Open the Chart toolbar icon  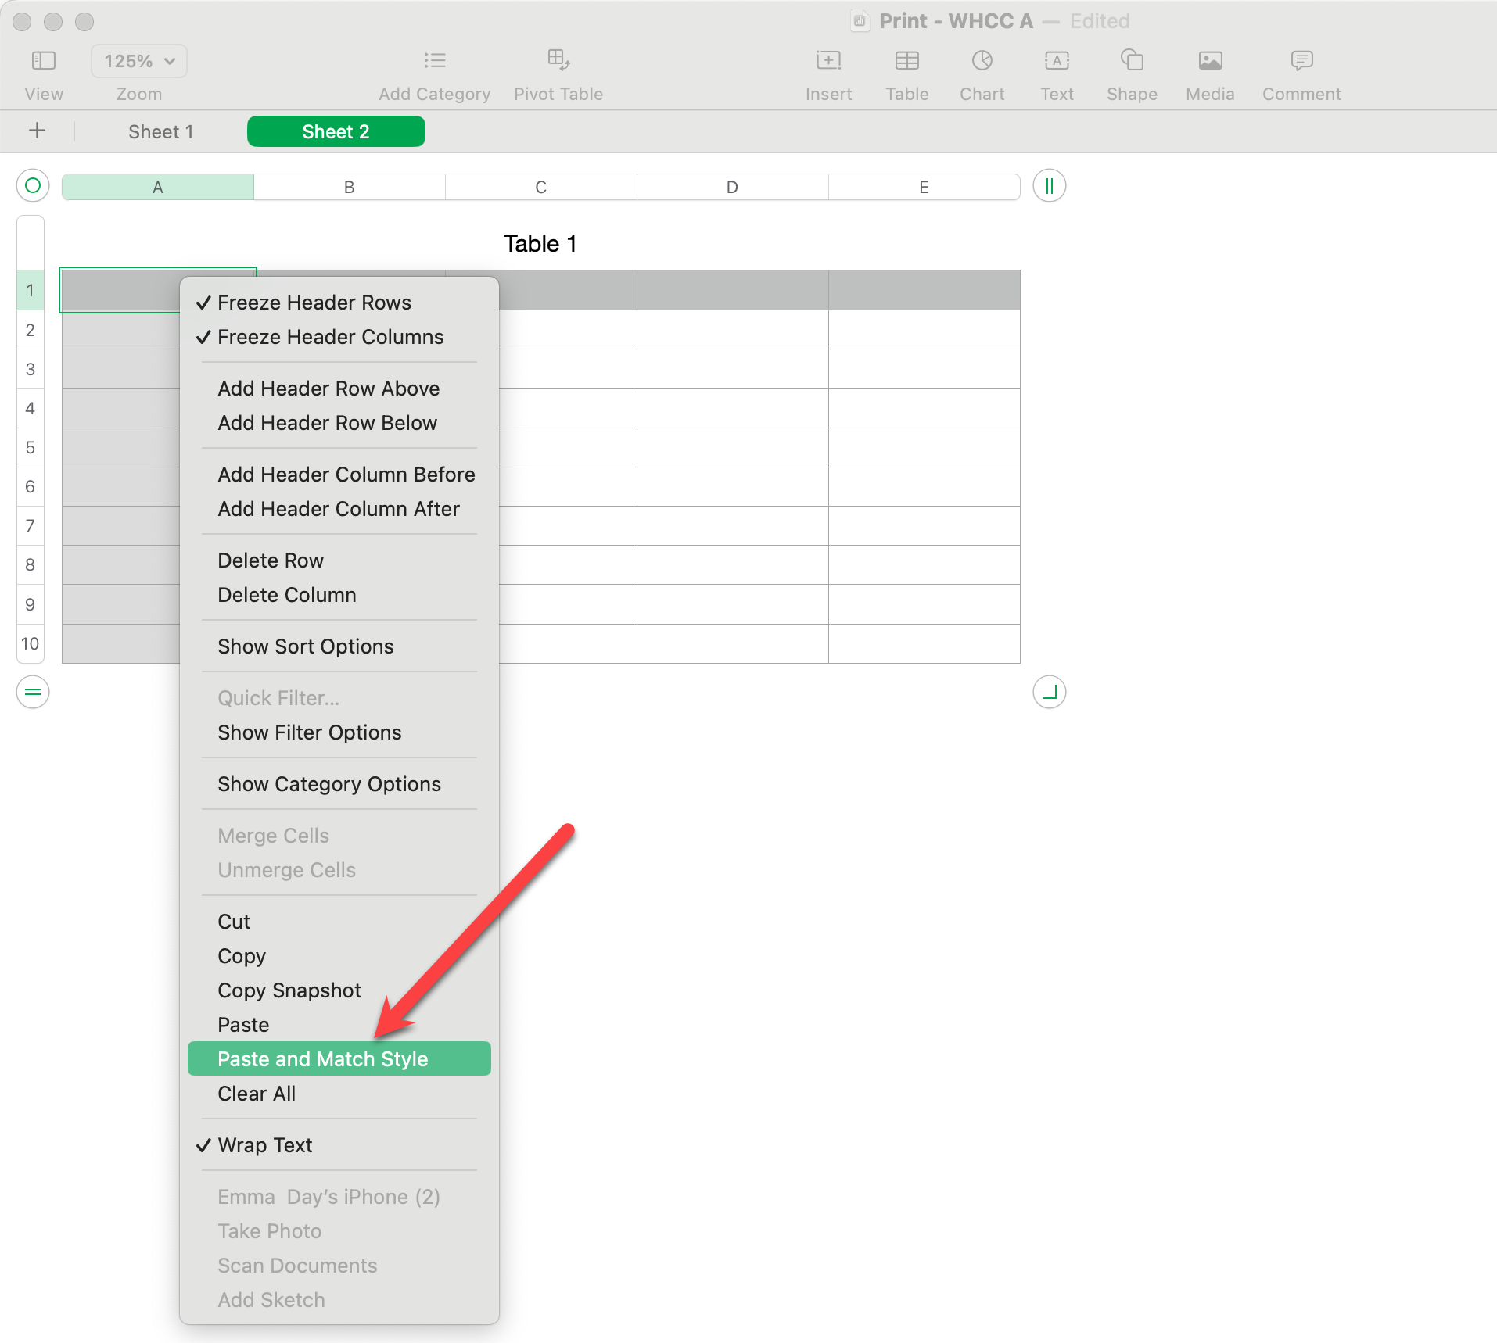point(982,61)
